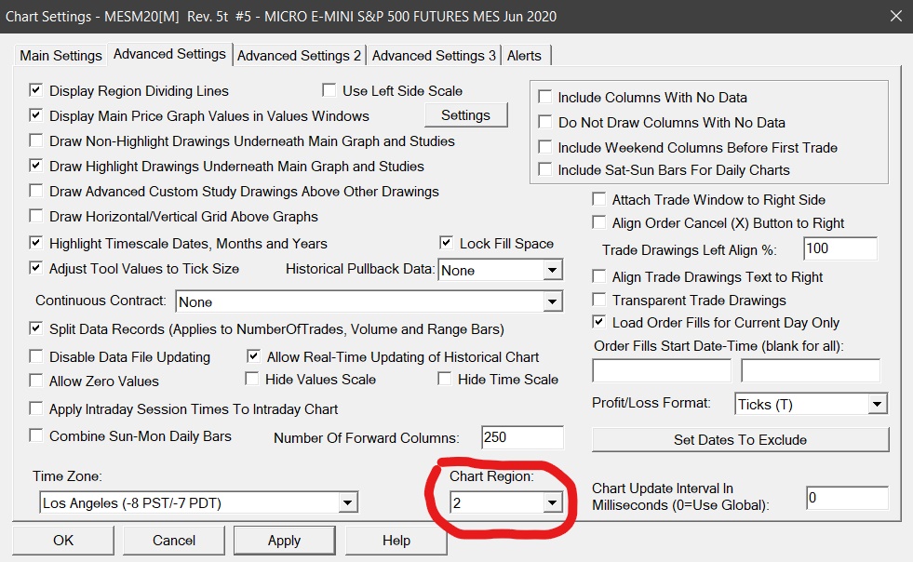The height and width of the screenshot is (562, 913).
Task: Click the OK button
Action: tap(63, 541)
